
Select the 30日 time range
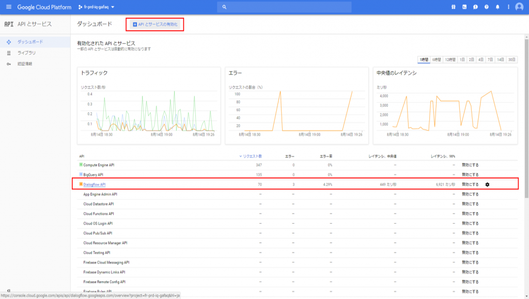(512, 60)
